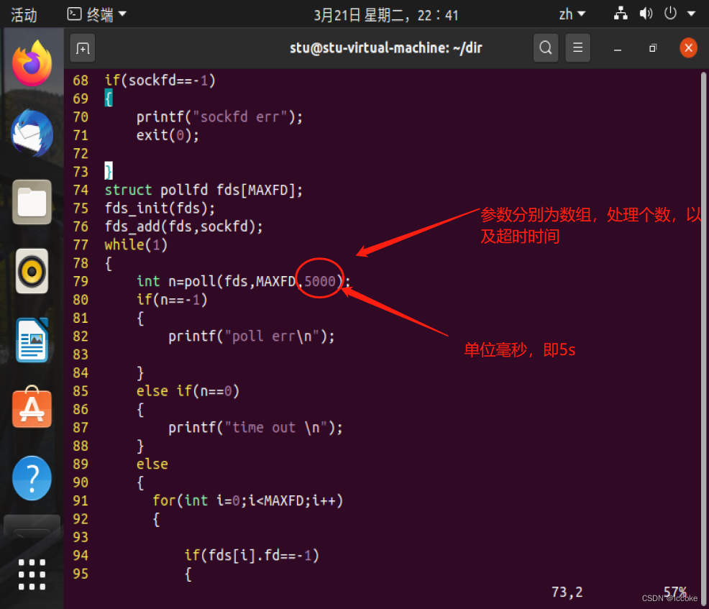Open the network status icon
Image resolution: width=709 pixels, height=609 pixels.
pyautogui.click(x=621, y=14)
